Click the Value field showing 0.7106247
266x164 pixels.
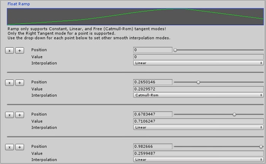point(198,121)
